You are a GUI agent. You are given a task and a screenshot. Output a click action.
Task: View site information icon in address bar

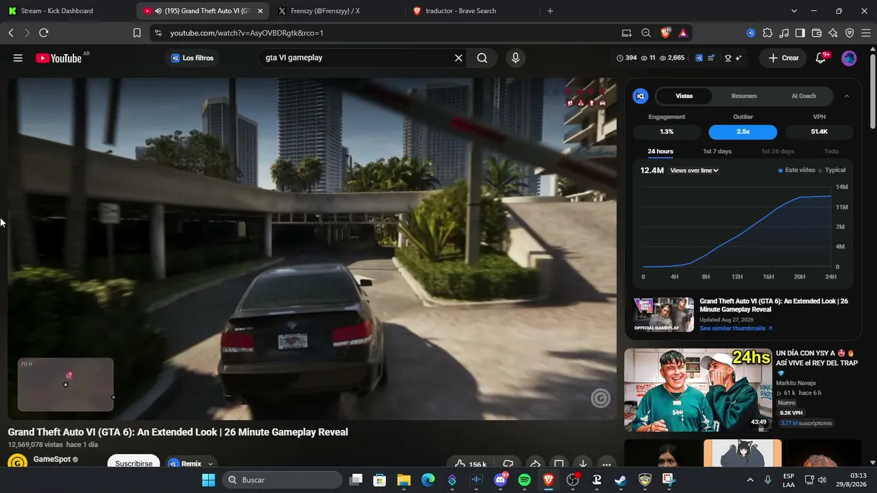tap(158, 33)
